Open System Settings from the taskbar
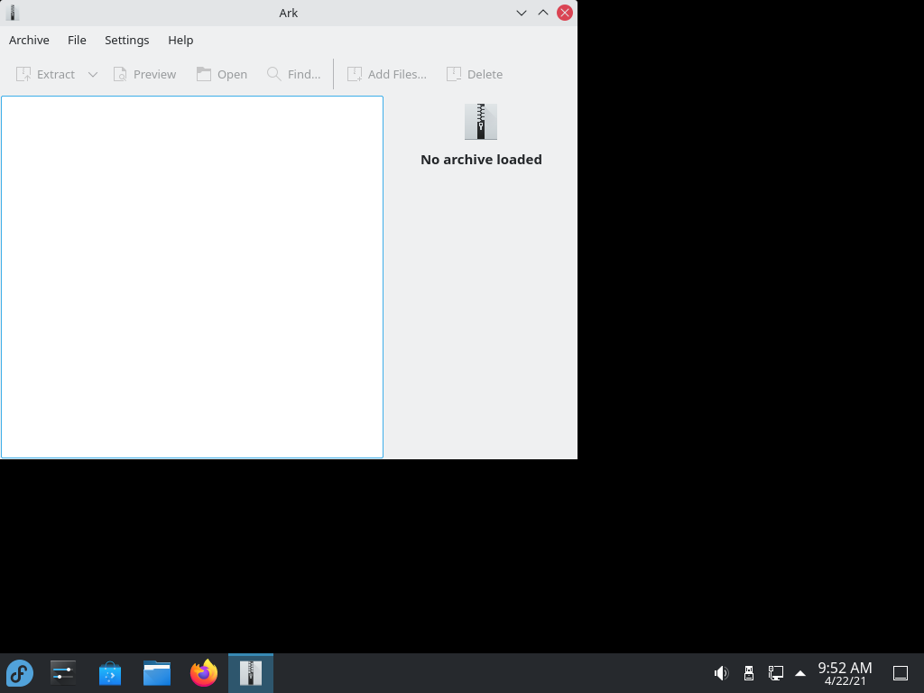 point(62,673)
